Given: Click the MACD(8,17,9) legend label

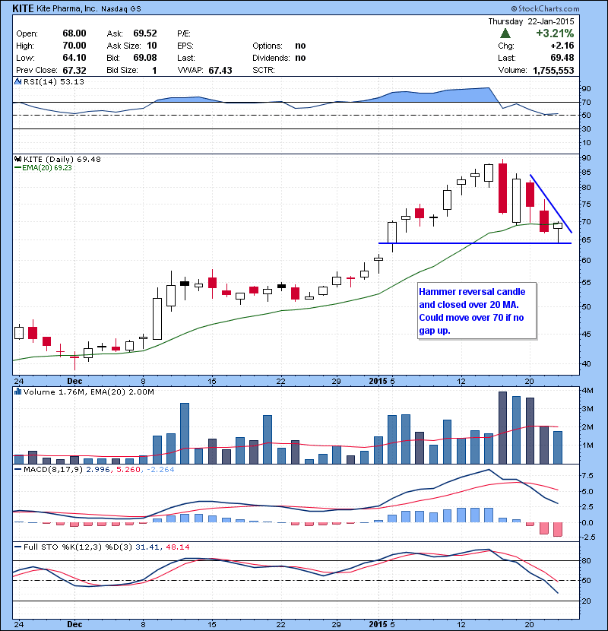Looking at the screenshot, I should click(53, 469).
